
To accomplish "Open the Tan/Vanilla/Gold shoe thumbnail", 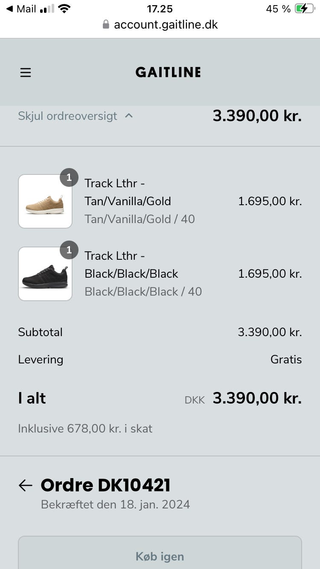I will pos(45,201).
